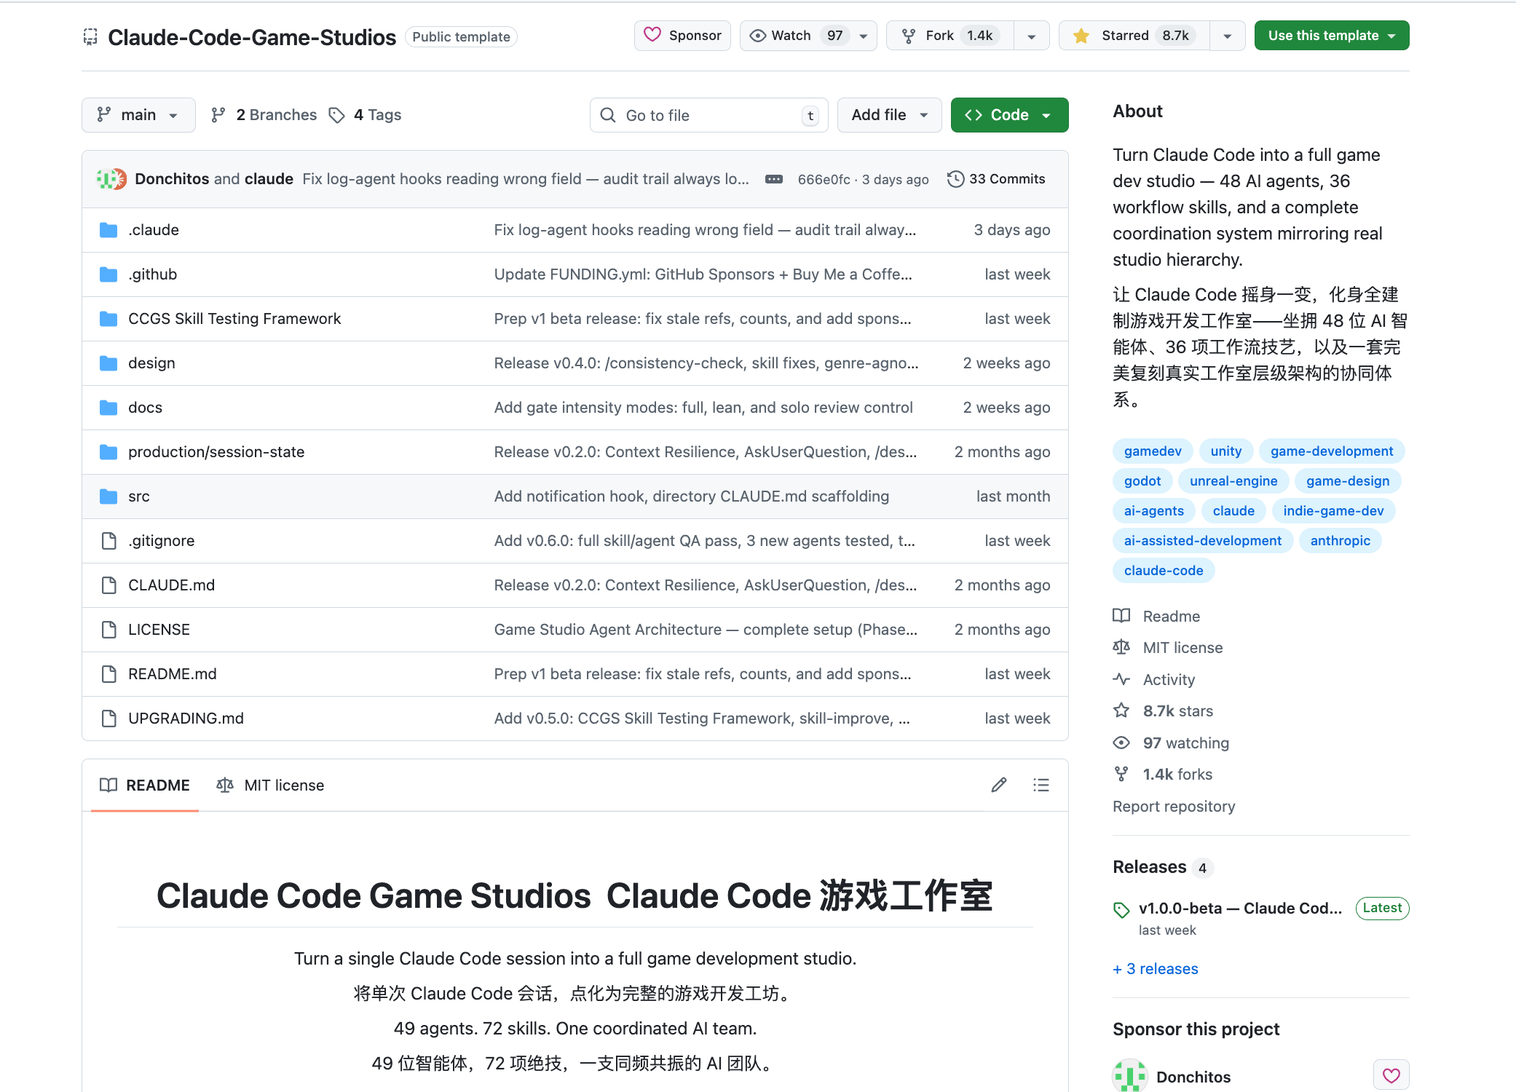1516x1092 pixels.
Task: Open the 33 Commits history
Action: click(x=996, y=179)
